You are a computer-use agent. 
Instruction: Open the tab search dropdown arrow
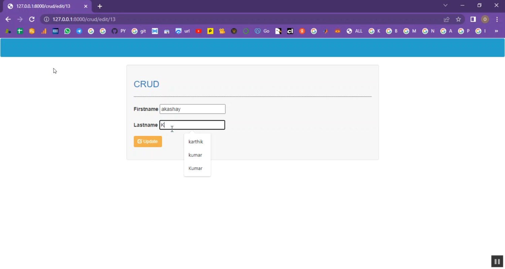tap(445, 5)
